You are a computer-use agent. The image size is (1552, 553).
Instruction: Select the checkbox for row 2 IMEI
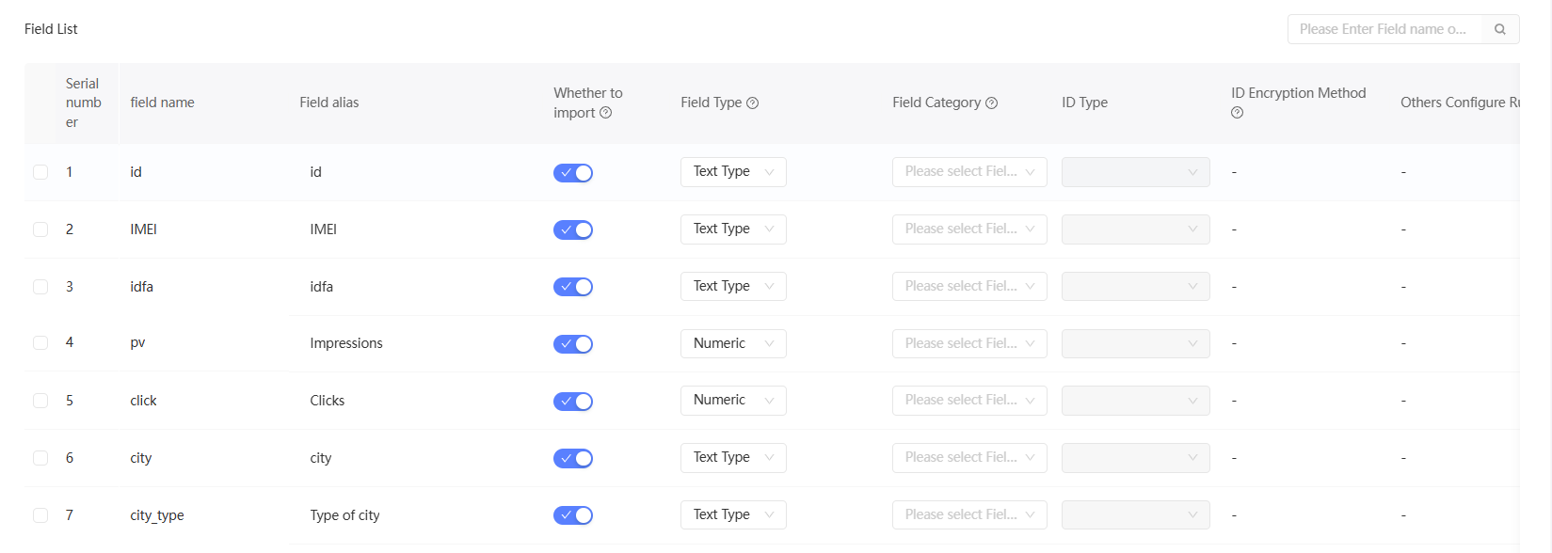click(x=40, y=229)
